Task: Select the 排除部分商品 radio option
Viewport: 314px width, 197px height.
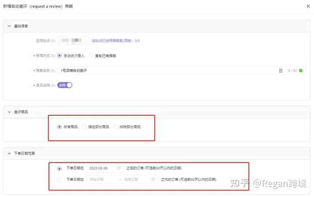Action: 115,127
